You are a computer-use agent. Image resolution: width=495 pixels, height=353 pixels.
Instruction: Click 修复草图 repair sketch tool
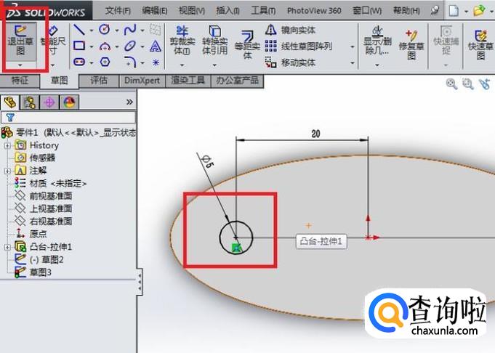click(411, 44)
